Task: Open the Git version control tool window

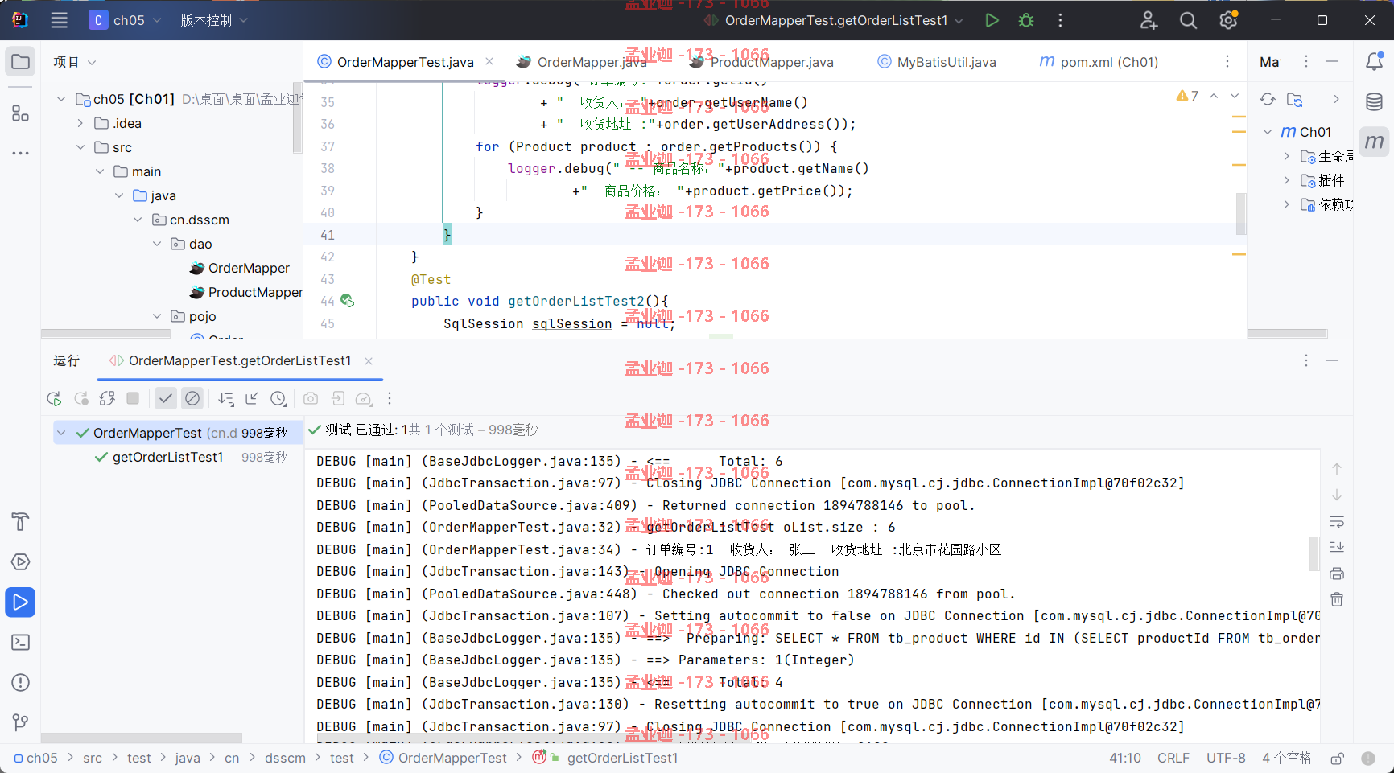Action: [21, 722]
